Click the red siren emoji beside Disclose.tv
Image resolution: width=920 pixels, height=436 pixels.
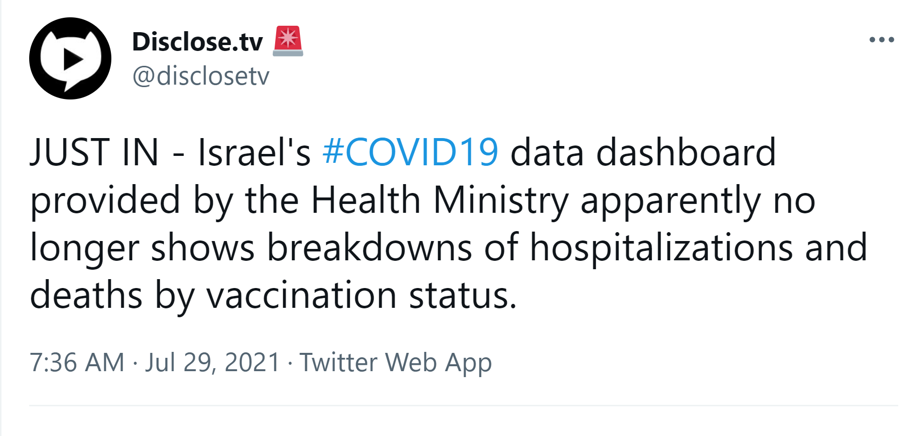[x=288, y=41]
